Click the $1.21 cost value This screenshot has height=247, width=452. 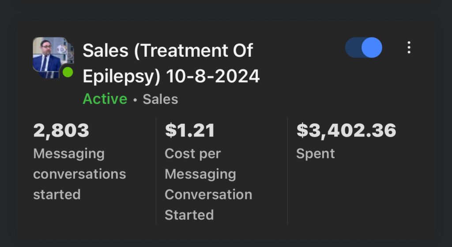click(190, 130)
